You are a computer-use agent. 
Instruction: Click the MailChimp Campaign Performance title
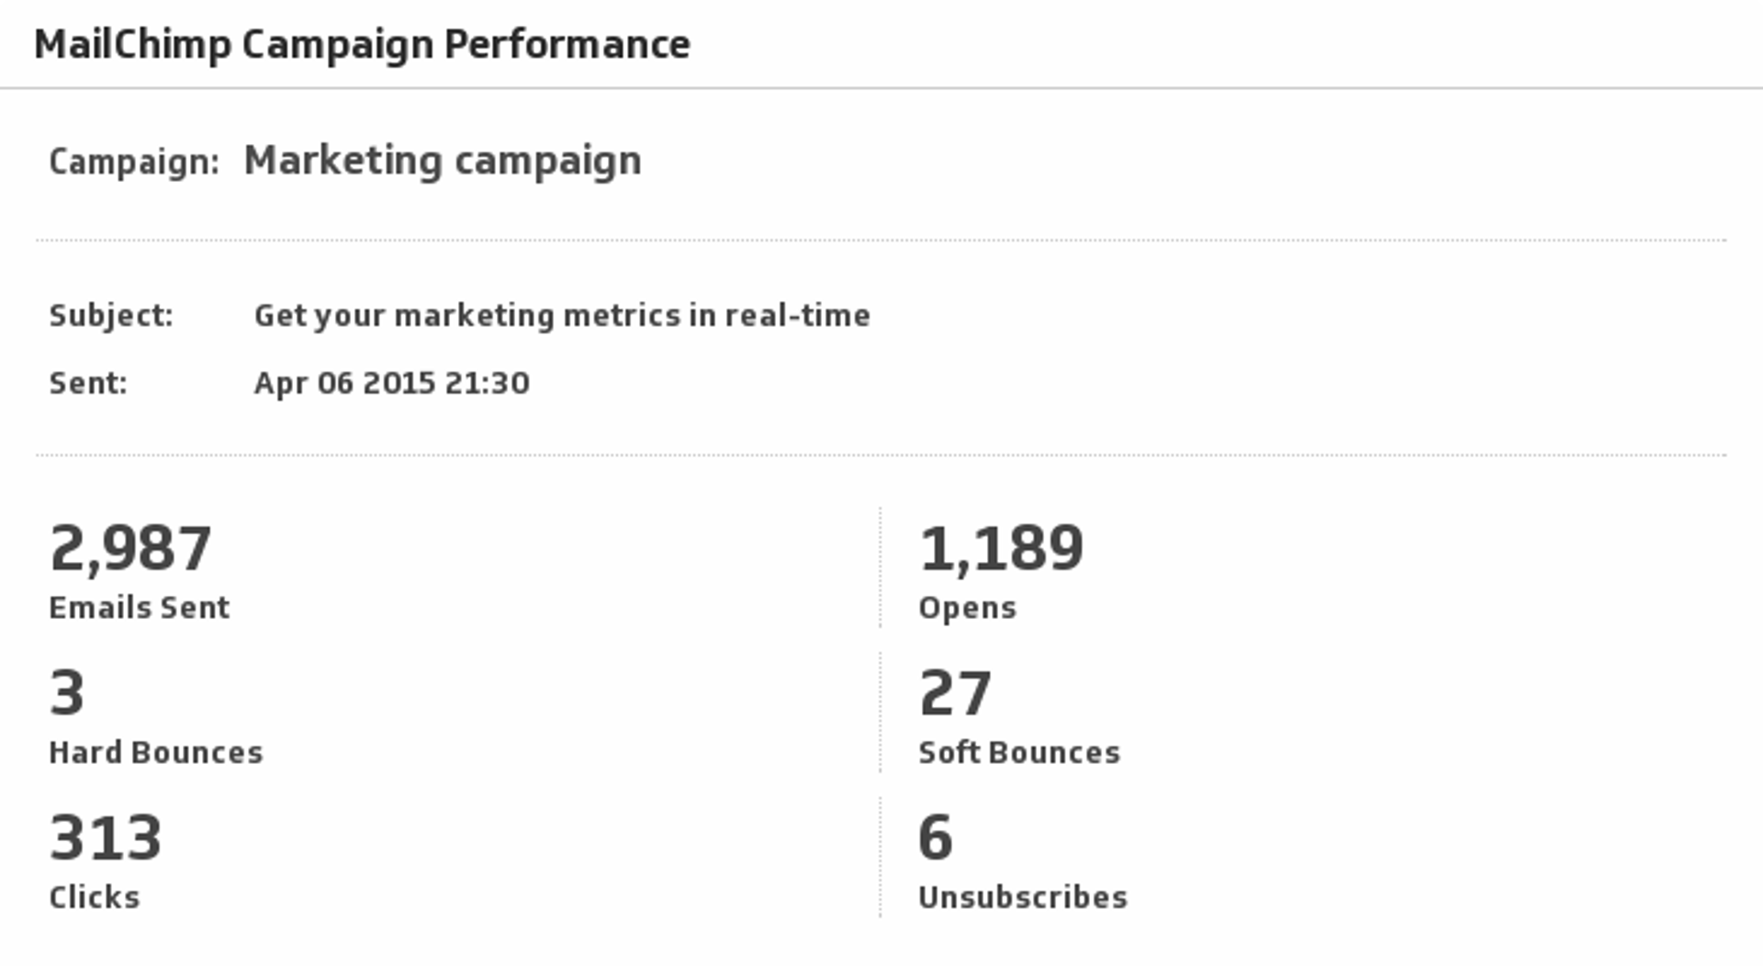(x=362, y=44)
